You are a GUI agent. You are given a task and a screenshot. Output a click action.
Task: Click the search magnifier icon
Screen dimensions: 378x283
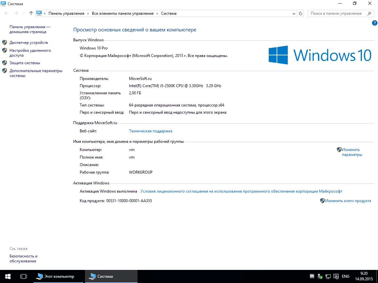point(369,13)
